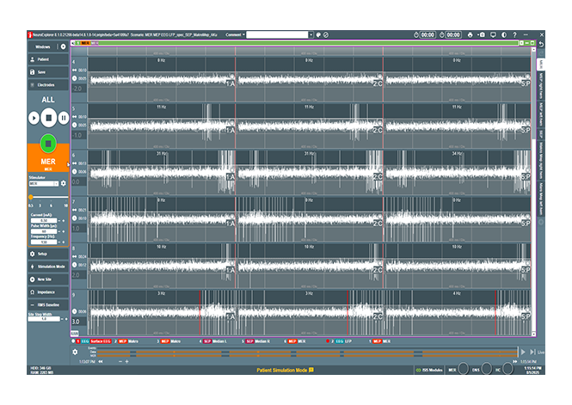Click the Impedance button

pos(48,292)
